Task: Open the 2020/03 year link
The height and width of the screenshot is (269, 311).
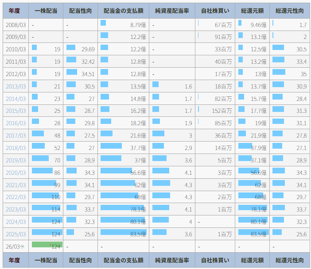Action: click(x=16, y=173)
